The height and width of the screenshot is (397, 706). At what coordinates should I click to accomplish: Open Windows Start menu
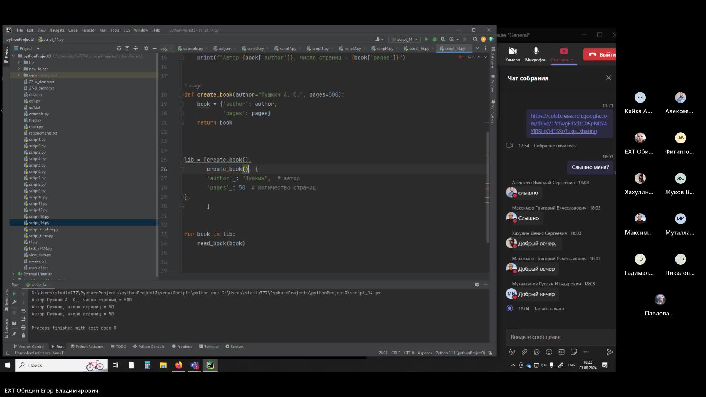pos(7,365)
